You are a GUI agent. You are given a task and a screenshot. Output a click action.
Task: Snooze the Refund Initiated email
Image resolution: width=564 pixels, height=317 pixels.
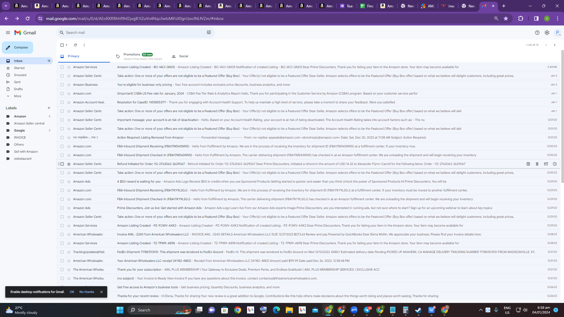coord(555,164)
